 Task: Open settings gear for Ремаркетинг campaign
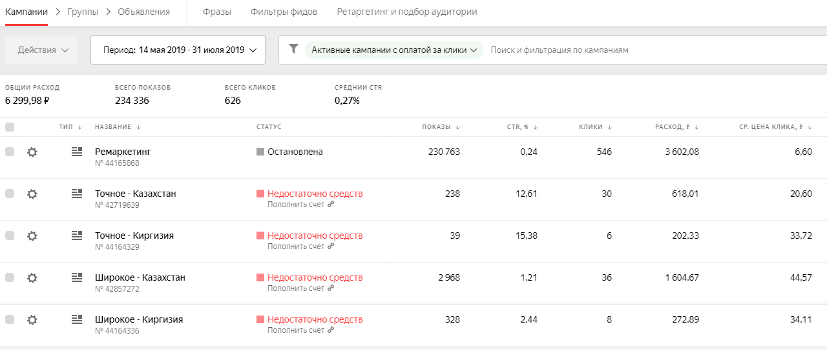[x=32, y=152]
